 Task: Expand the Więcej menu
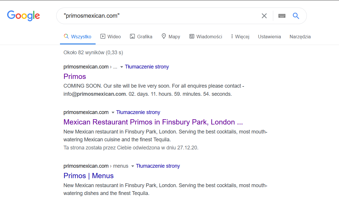[x=240, y=37]
